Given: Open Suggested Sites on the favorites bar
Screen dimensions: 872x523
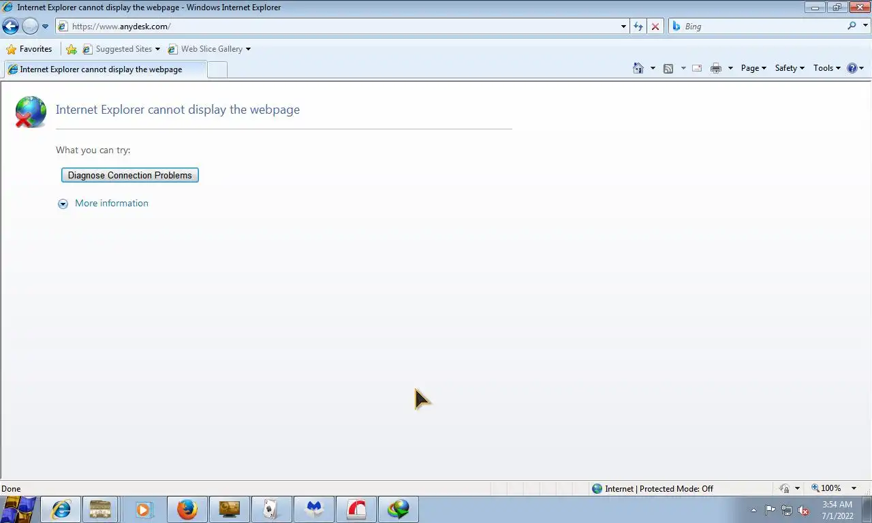Looking at the screenshot, I should tap(121, 49).
